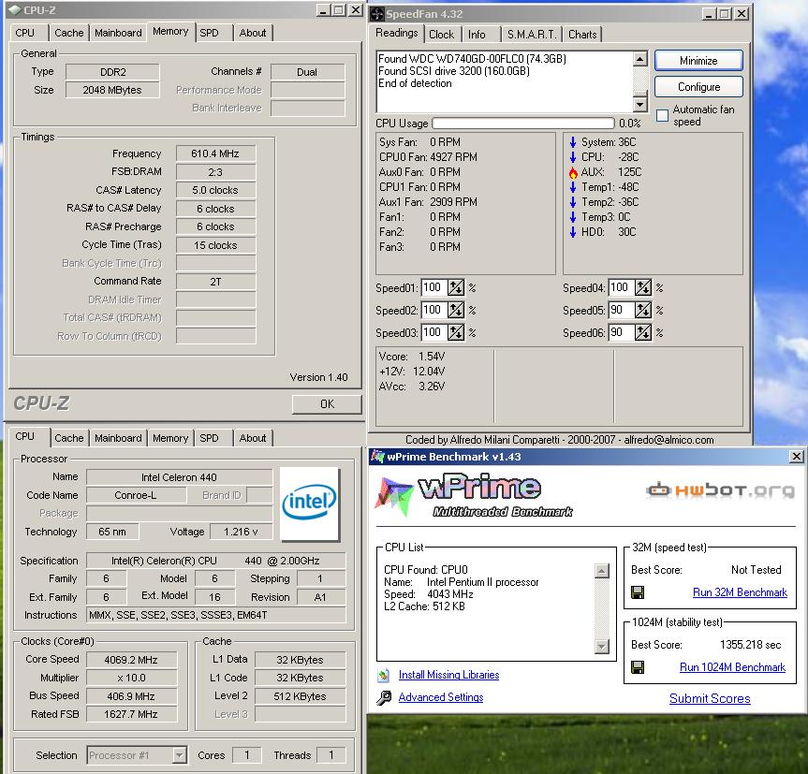Adjust the Speed03 stepper arrows

point(456,332)
